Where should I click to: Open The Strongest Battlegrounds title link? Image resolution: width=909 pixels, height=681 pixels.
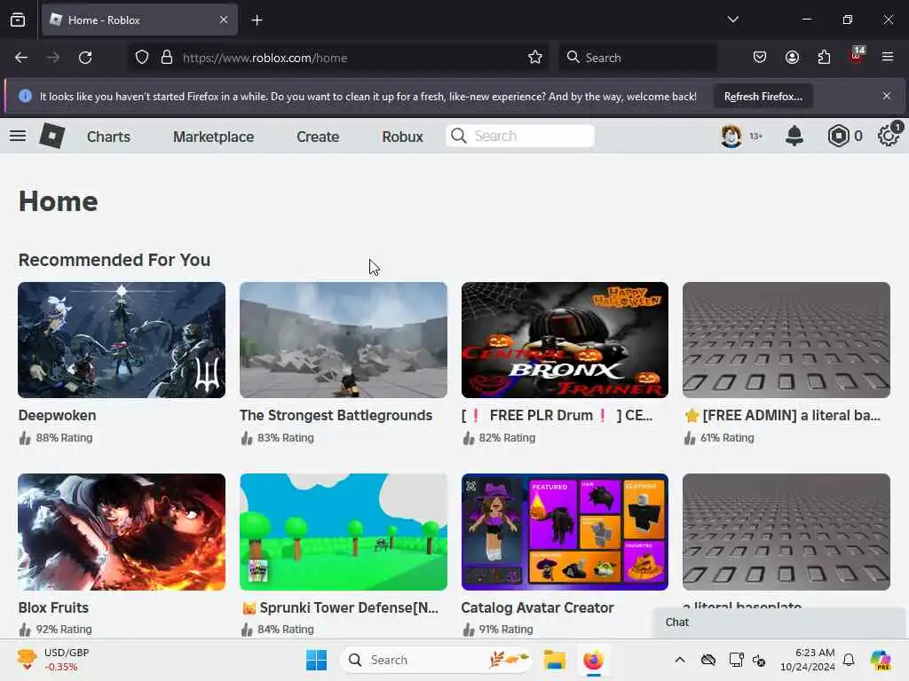pos(336,416)
